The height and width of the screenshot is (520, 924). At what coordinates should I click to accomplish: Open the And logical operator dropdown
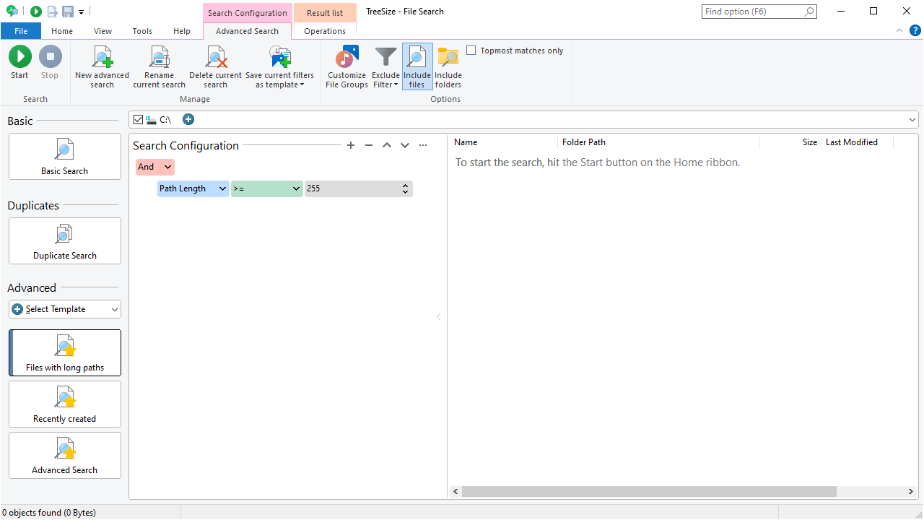(x=155, y=167)
